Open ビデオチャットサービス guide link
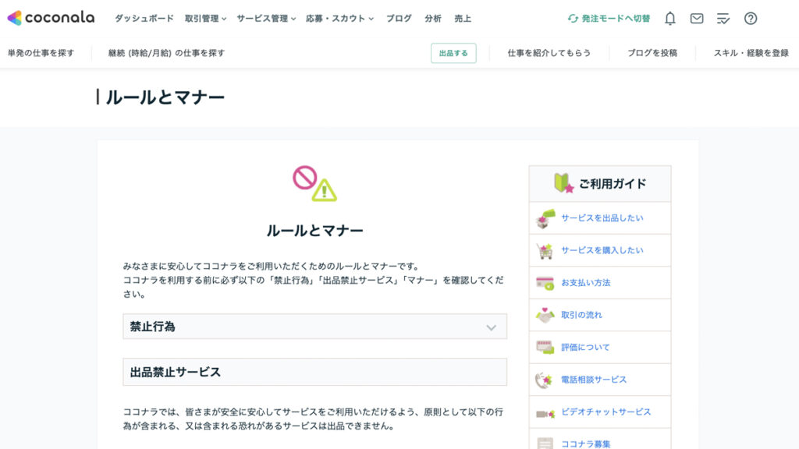Screen dimensions: 799x449 tap(605, 412)
